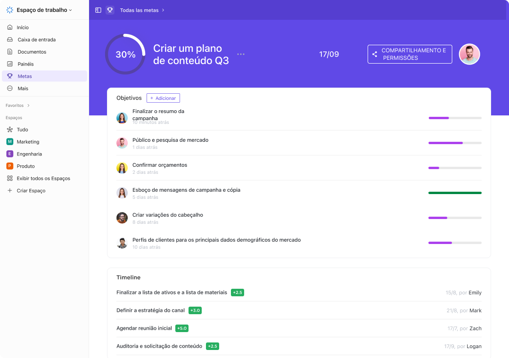The image size is (509, 358).
Task: Open timeline entry Definir a estratégia do canal
Action: (x=150, y=310)
